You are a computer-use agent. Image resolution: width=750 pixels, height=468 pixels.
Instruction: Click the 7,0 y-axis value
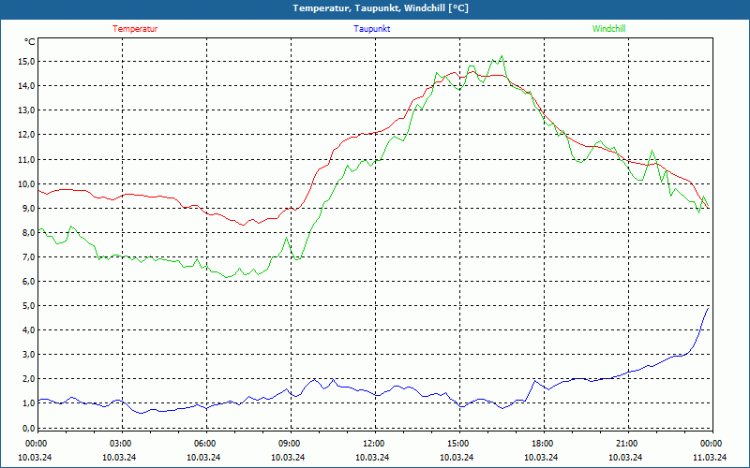point(28,256)
